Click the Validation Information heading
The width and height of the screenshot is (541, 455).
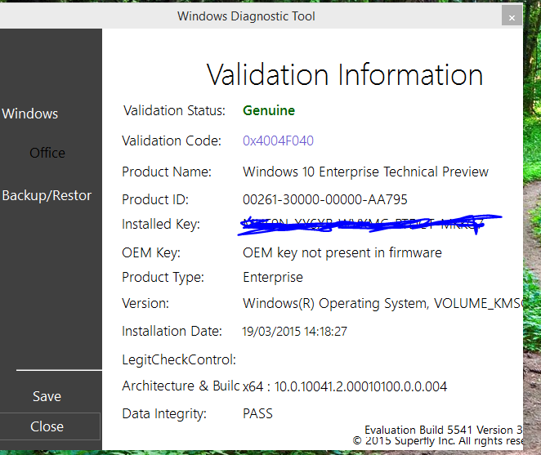(344, 75)
